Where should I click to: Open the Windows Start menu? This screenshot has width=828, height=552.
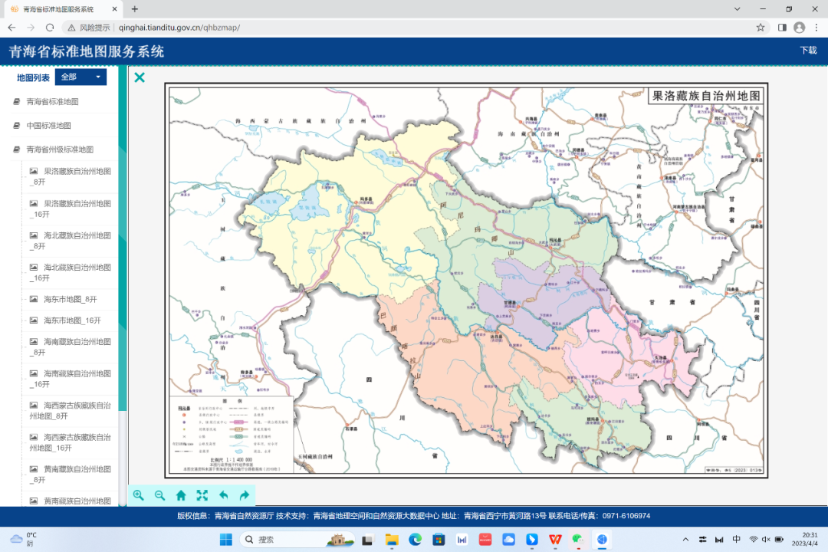(x=226, y=539)
